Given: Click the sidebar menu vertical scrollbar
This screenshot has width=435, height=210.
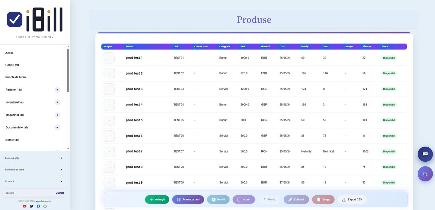Looking at the screenshot, I should (x=68, y=70).
